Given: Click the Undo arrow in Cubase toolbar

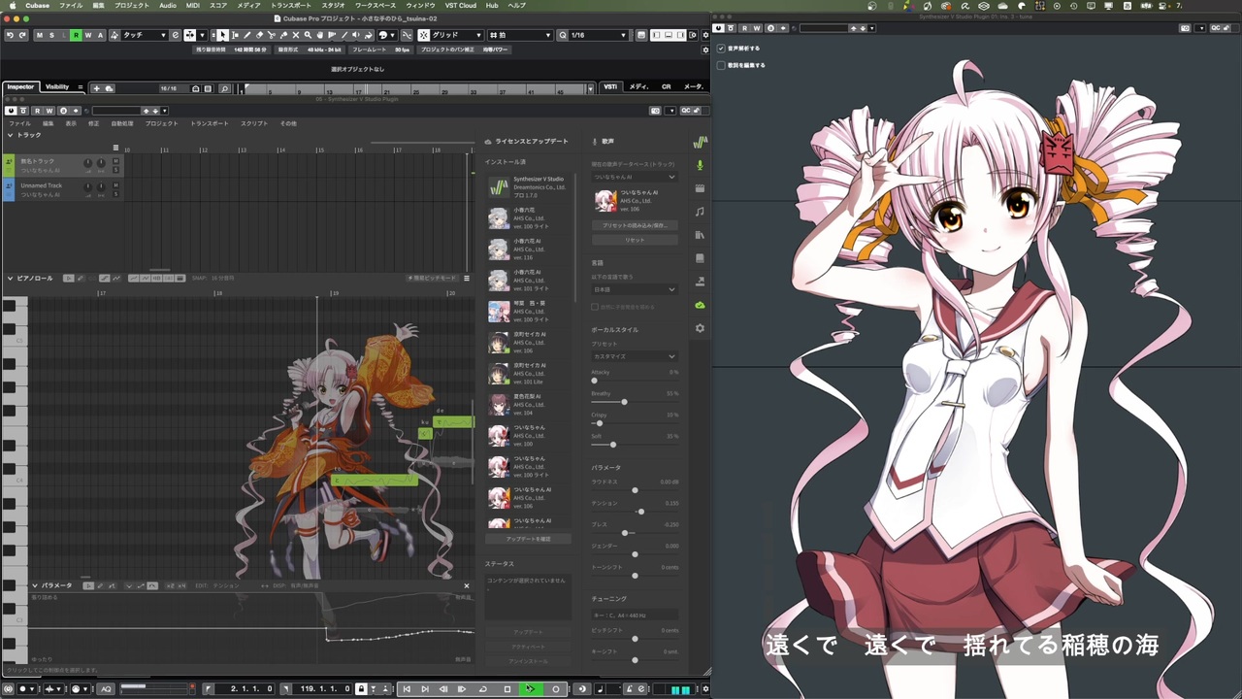Looking at the screenshot, I should click(x=10, y=35).
